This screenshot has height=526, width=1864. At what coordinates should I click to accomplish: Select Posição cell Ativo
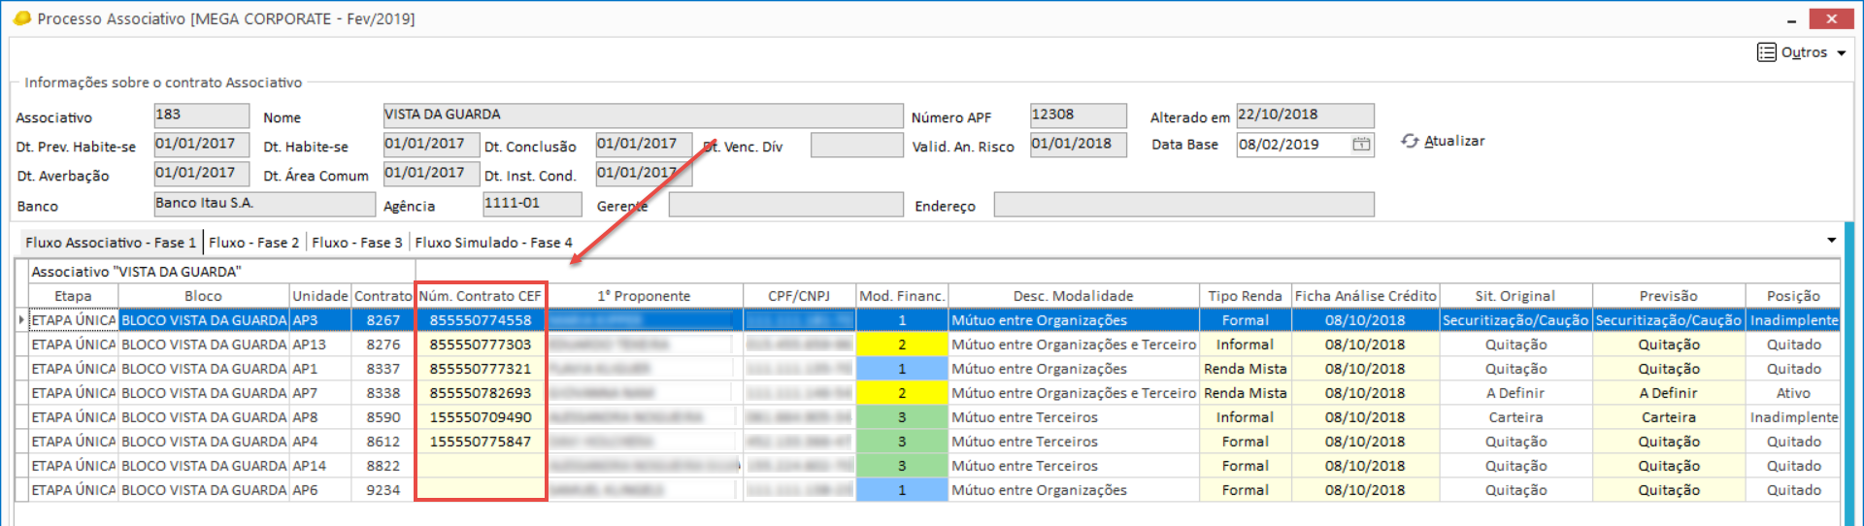1792,393
